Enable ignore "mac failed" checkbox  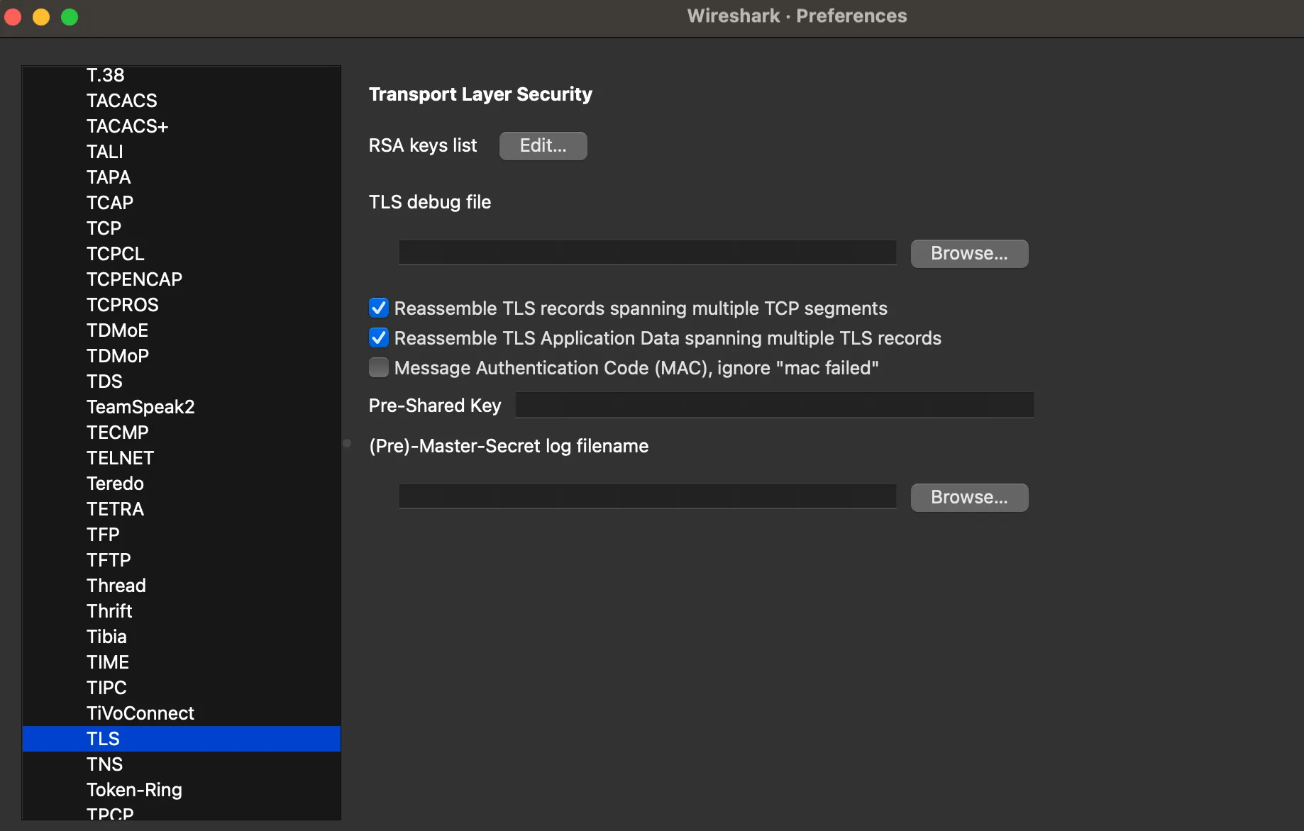point(379,368)
